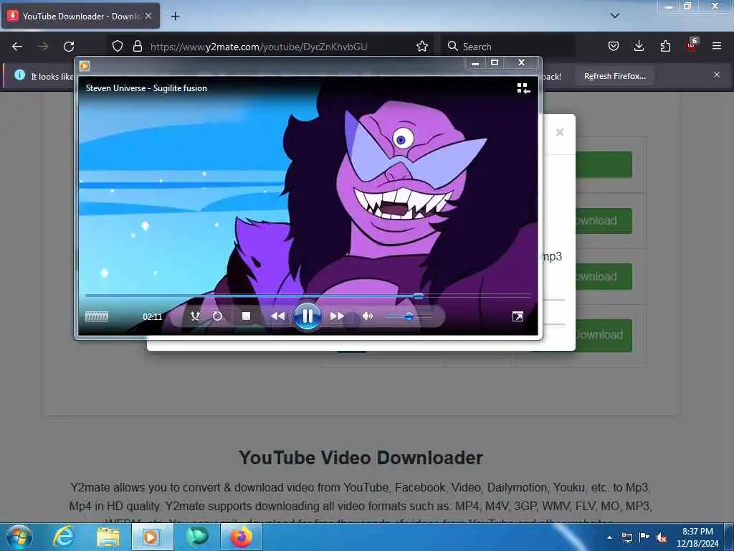
Task: Click the YouTube Video Downloader heading
Action: click(x=361, y=458)
